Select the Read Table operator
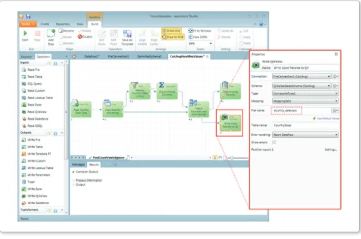 (x=32, y=77)
